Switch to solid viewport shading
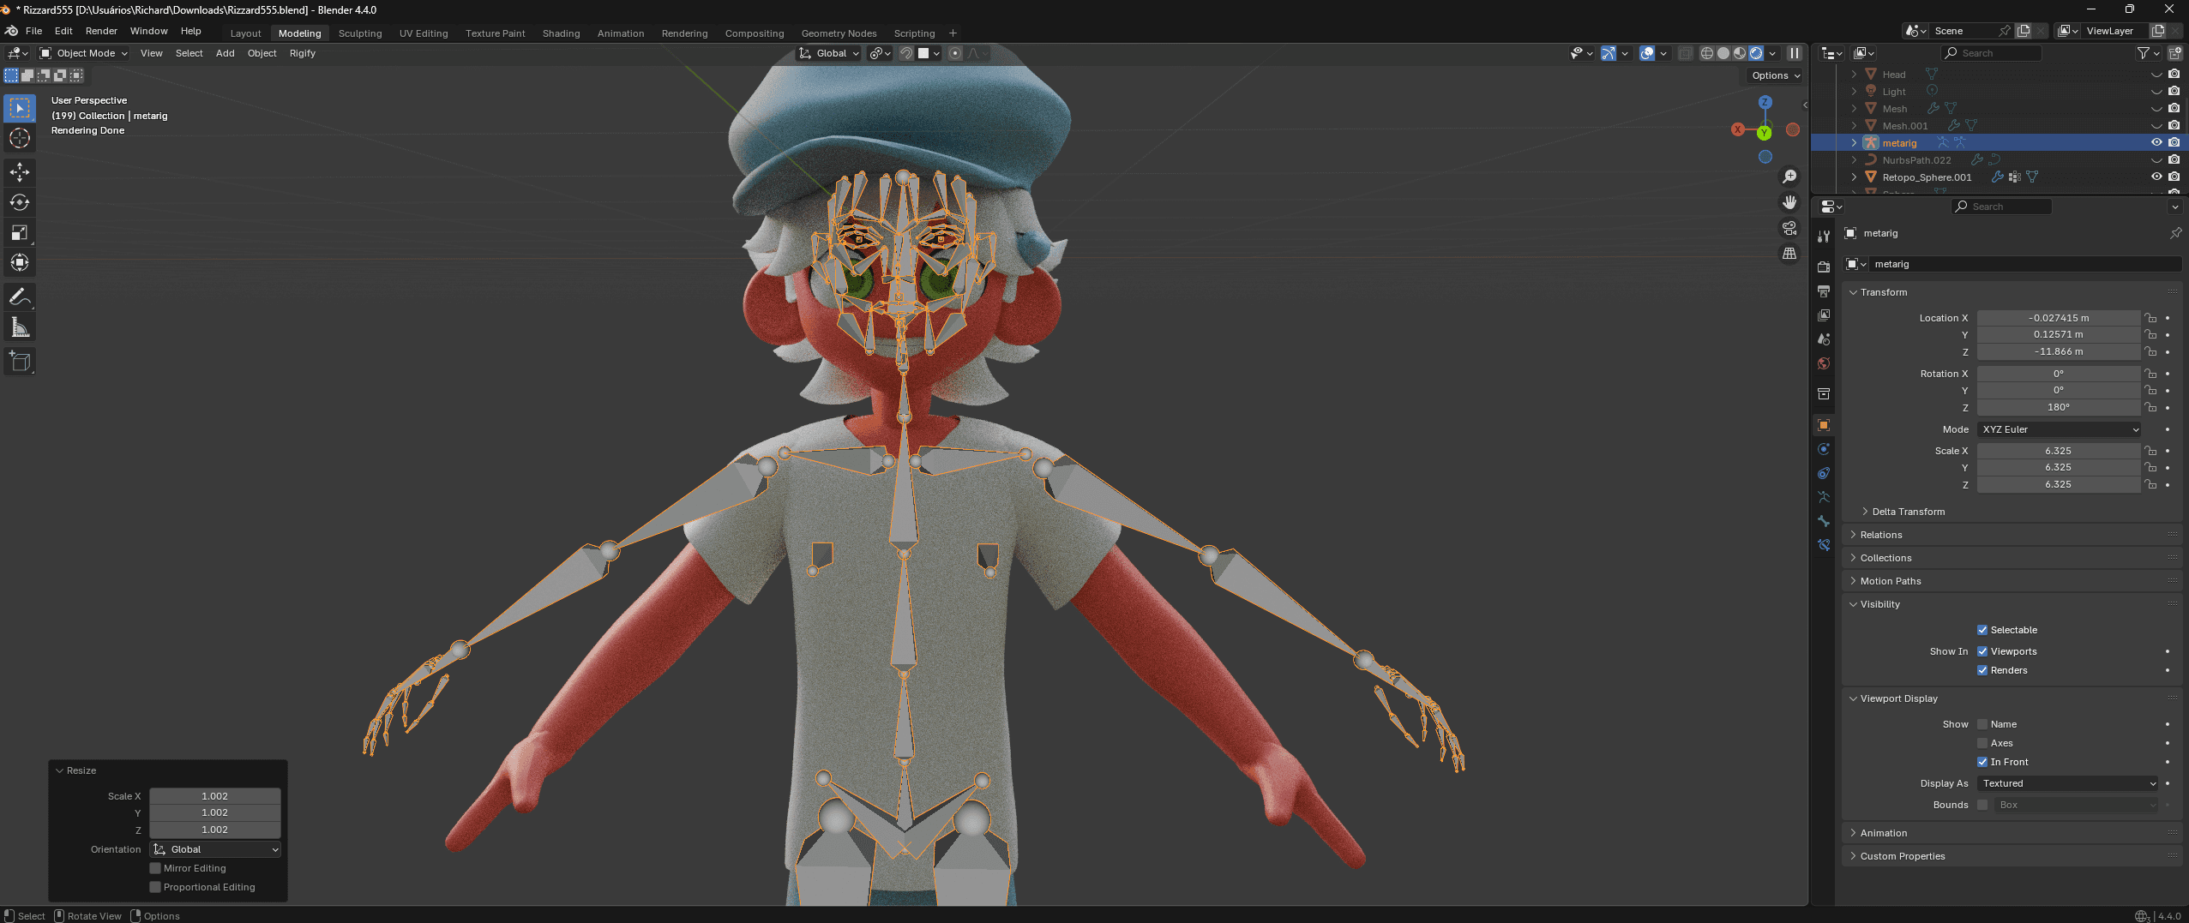The height and width of the screenshot is (923, 2189). 1723,53
